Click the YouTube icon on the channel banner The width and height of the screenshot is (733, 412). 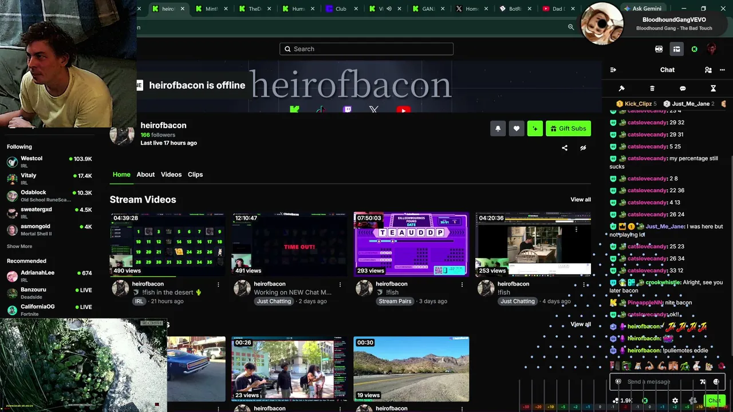tap(403, 110)
